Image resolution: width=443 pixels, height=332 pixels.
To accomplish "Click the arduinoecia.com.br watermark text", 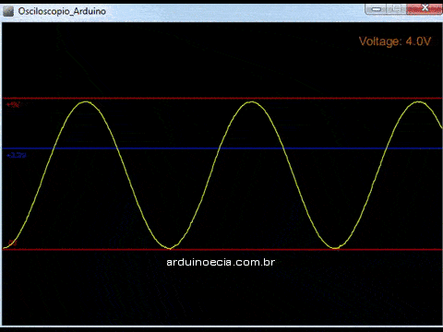I will pyautogui.click(x=221, y=262).
